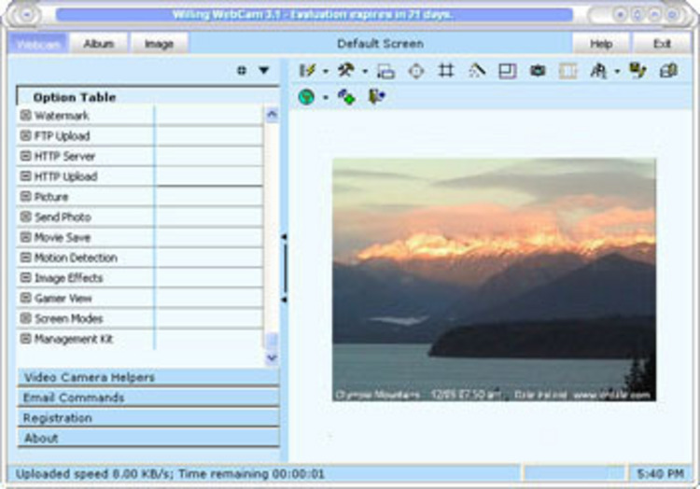Expand the Picture option node

(26, 197)
